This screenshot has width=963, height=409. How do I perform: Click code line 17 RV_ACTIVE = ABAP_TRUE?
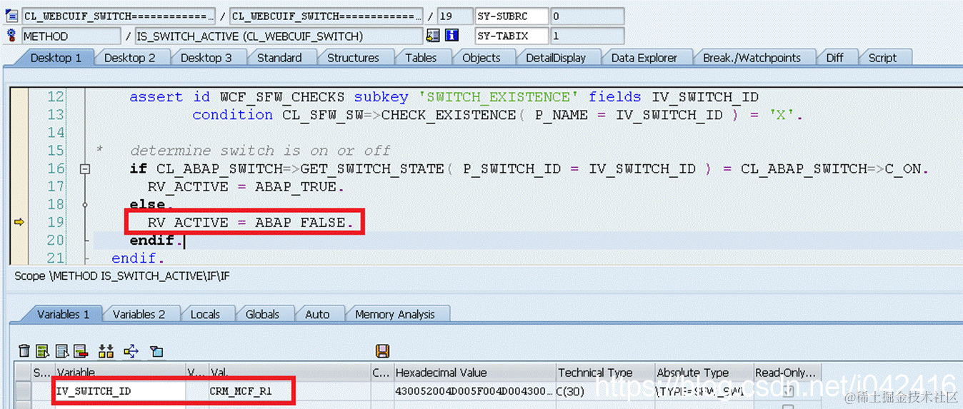coord(245,187)
